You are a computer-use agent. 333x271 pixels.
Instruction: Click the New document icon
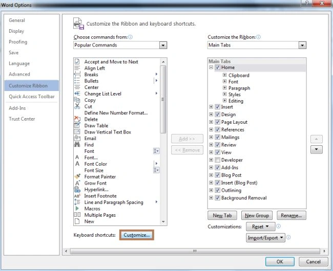77,221
